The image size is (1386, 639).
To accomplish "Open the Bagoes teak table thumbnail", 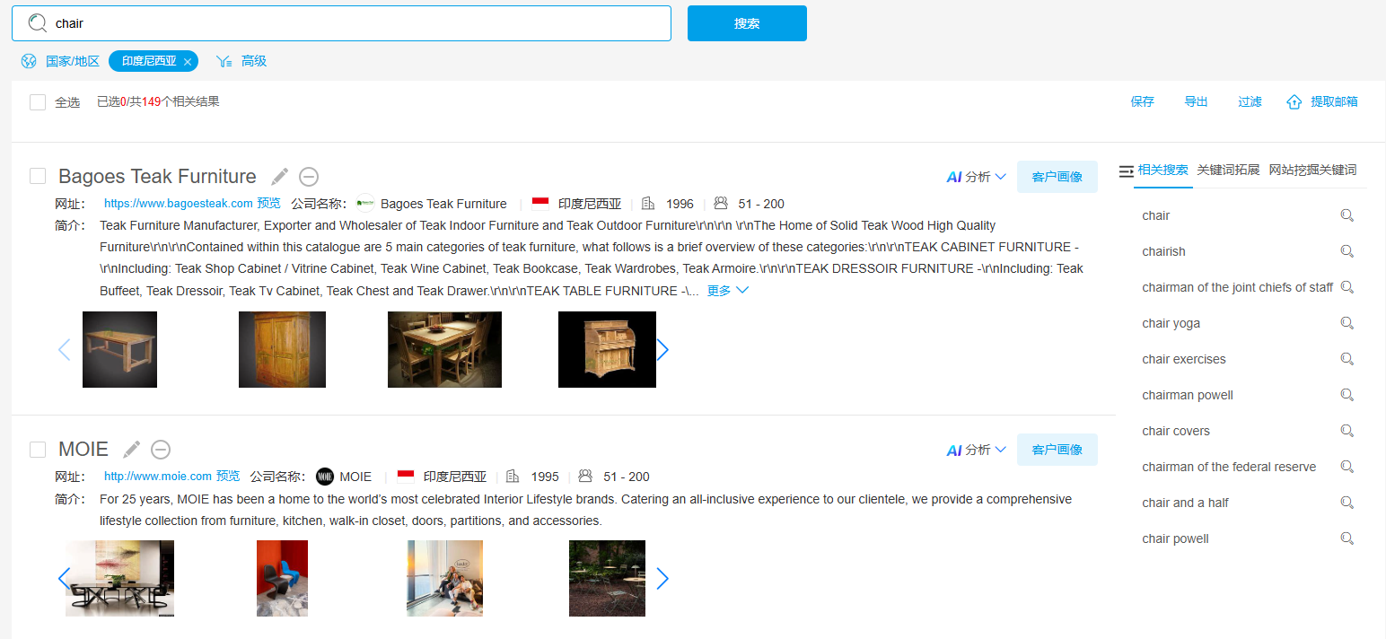I will (119, 350).
